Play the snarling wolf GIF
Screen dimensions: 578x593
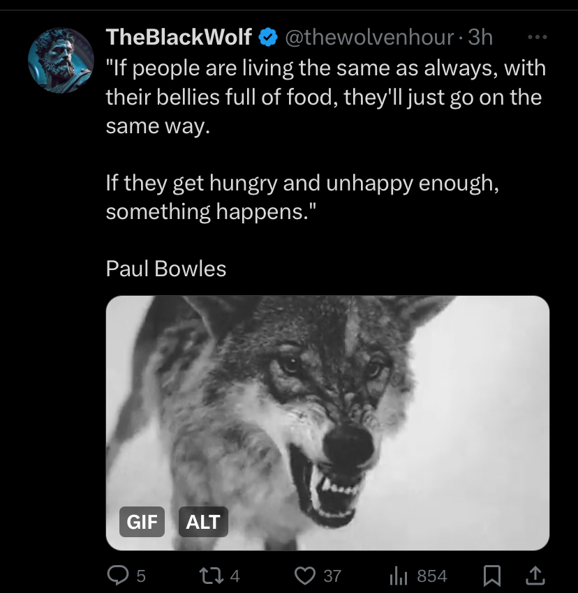[x=327, y=419]
